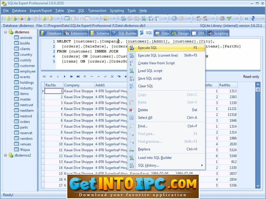Viewport: 266px width, 199px height.
Task: Choose Execute SQL (current line)
Action: (166, 55)
